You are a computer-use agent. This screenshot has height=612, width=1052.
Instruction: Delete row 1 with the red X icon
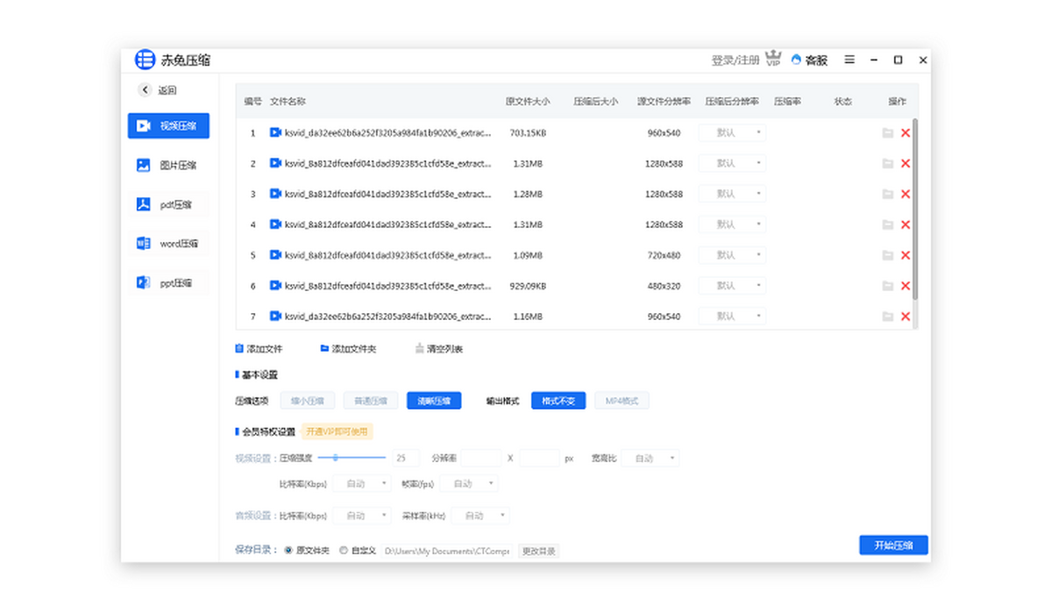906,133
